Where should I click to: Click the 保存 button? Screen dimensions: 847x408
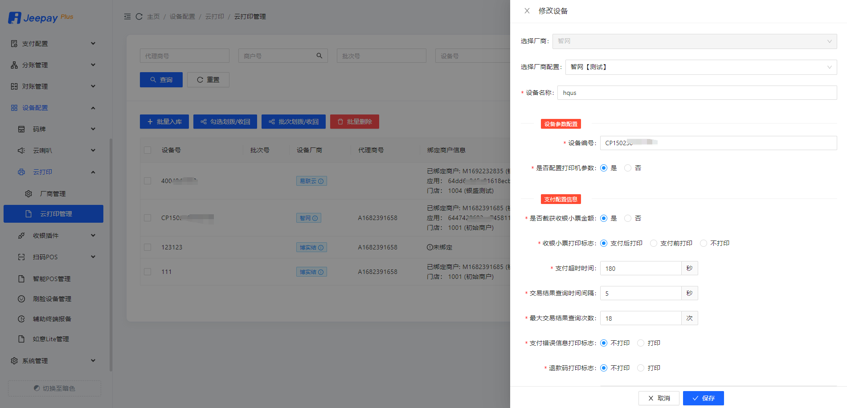[x=703, y=398]
